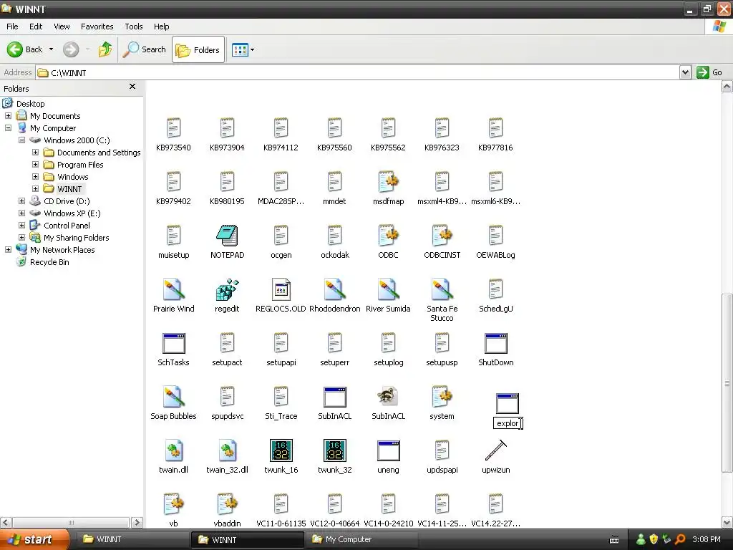The width and height of the screenshot is (733, 550).
Task: Select the twunk_32 icon
Action: click(x=335, y=450)
